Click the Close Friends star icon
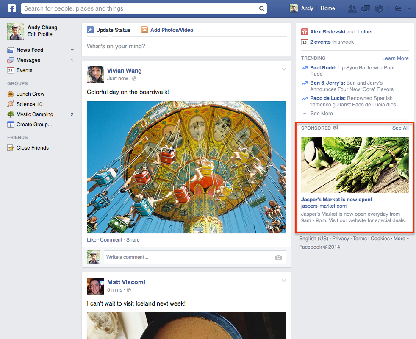 click(11, 148)
